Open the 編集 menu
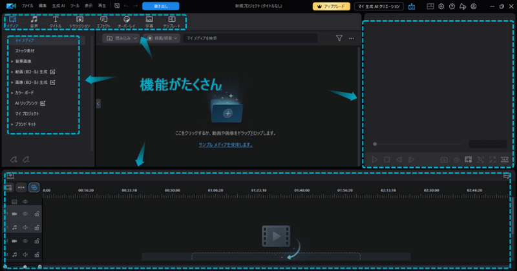517x271 pixels. coord(43,6)
